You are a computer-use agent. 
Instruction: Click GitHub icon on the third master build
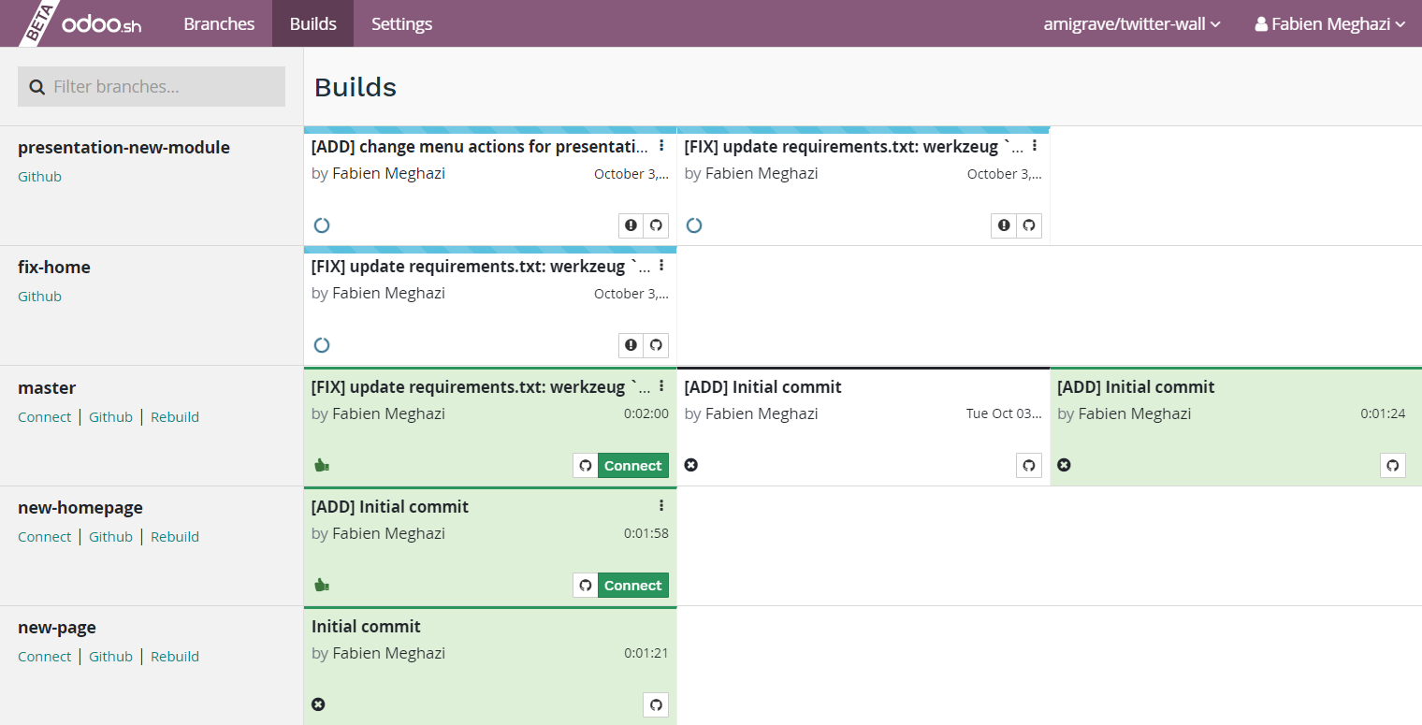[x=1392, y=466]
